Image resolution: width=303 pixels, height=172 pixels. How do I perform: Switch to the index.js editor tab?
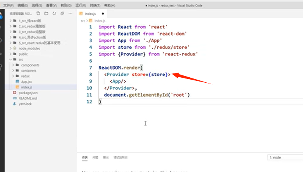[90, 14]
